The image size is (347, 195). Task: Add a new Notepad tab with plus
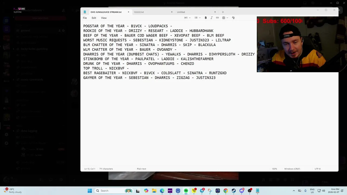click(x=223, y=12)
